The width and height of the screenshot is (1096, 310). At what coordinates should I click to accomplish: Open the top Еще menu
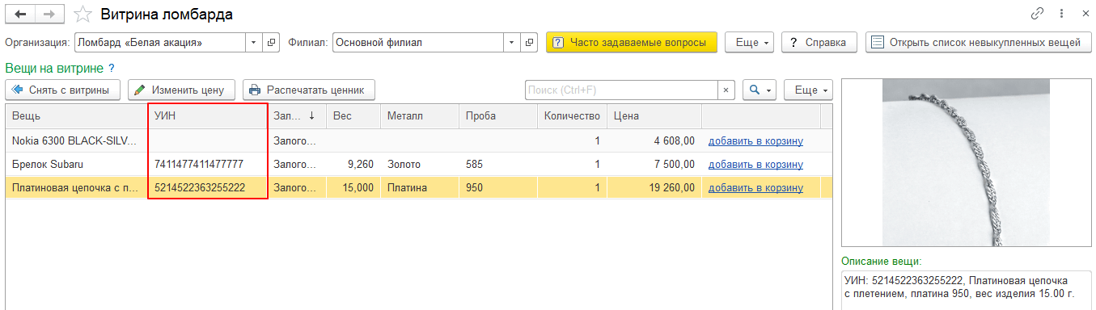750,42
